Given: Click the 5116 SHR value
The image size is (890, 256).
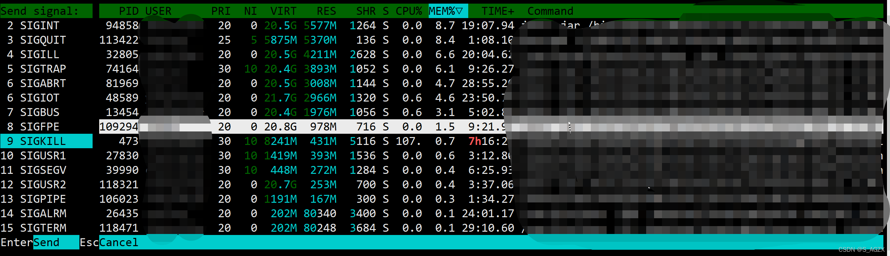Looking at the screenshot, I should (363, 141).
